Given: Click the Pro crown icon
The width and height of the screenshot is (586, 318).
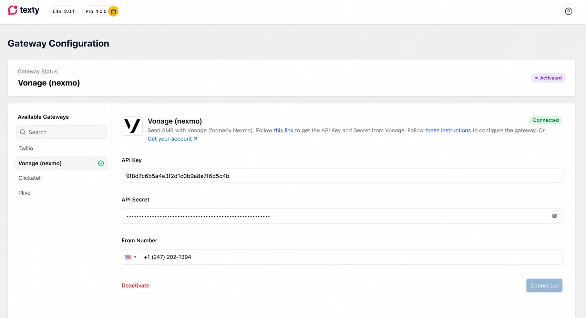Looking at the screenshot, I should 113,11.
